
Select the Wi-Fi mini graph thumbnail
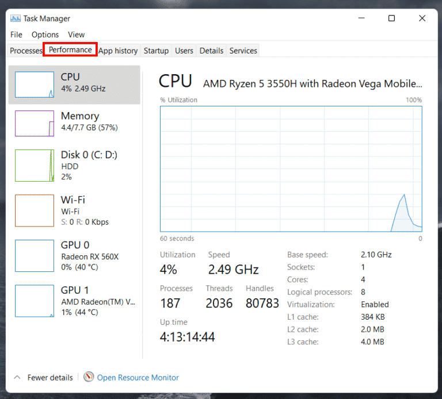35,210
